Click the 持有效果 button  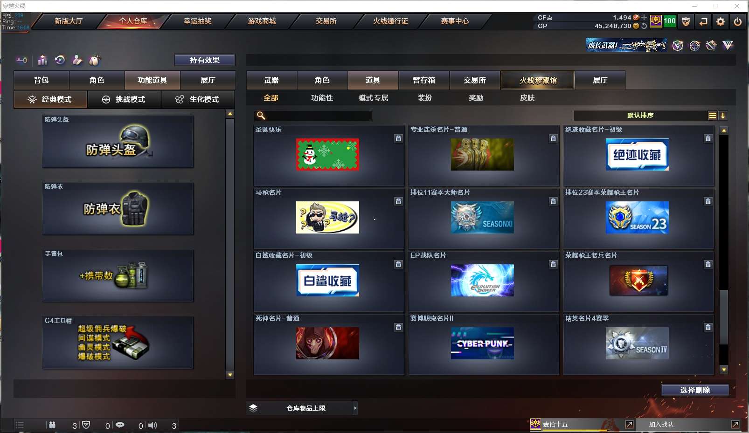[x=205, y=60]
